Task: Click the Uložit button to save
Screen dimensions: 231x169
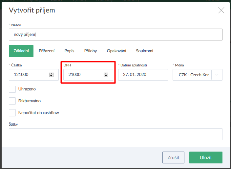Action: point(206,157)
